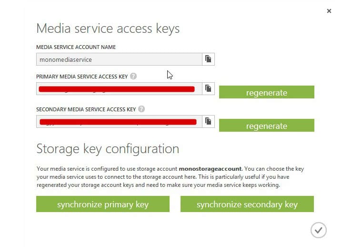Click the SECONDARY MEDIA SERVICE ACCESS KEY label

coord(86,109)
